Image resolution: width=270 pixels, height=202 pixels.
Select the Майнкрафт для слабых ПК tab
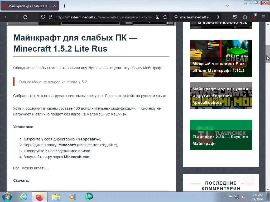[x=30, y=6]
